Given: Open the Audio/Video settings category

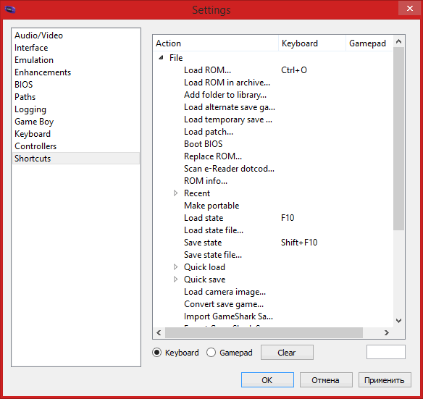Looking at the screenshot, I should [x=38, y=35].
